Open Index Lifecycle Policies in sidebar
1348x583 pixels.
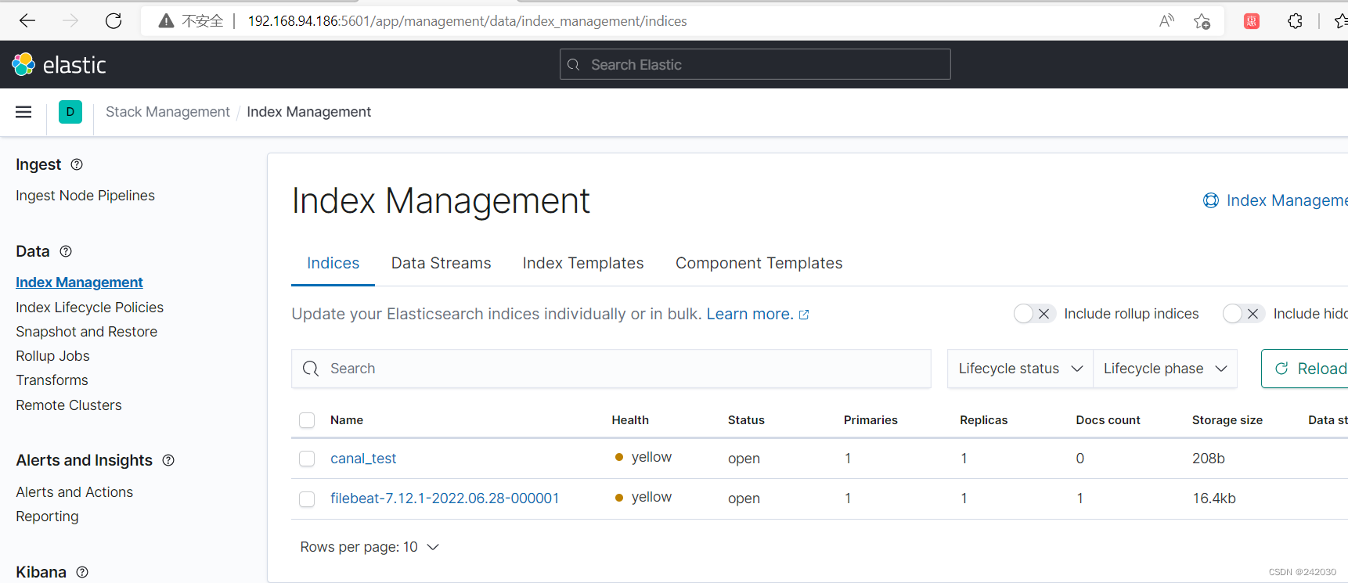pos(90,308)
